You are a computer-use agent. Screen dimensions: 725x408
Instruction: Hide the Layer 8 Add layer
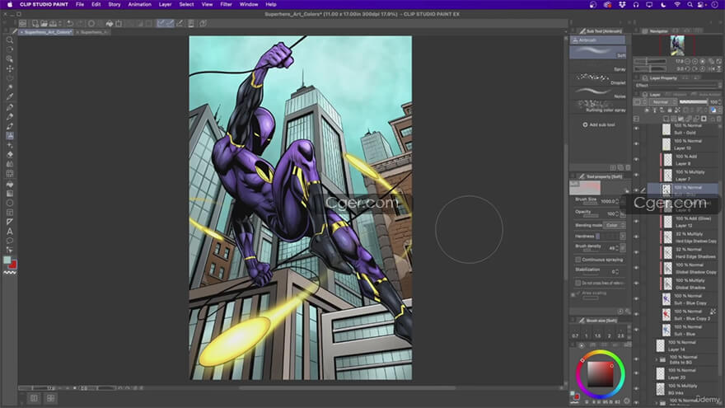637,160
